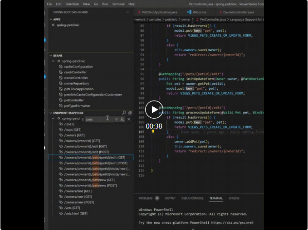Open the Go menu
The image size is (308, 230).
[96, 4]
